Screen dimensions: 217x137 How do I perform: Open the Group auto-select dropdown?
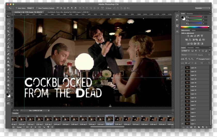click(30, 8)
